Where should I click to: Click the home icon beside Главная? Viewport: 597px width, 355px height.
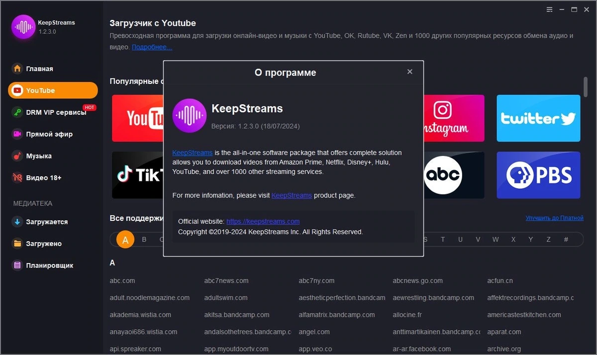click(x=17, y=69)
